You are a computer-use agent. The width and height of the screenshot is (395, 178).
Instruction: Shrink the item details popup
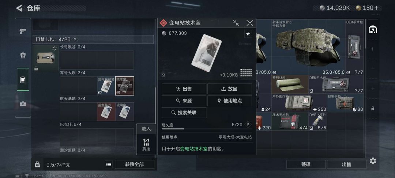236,23
